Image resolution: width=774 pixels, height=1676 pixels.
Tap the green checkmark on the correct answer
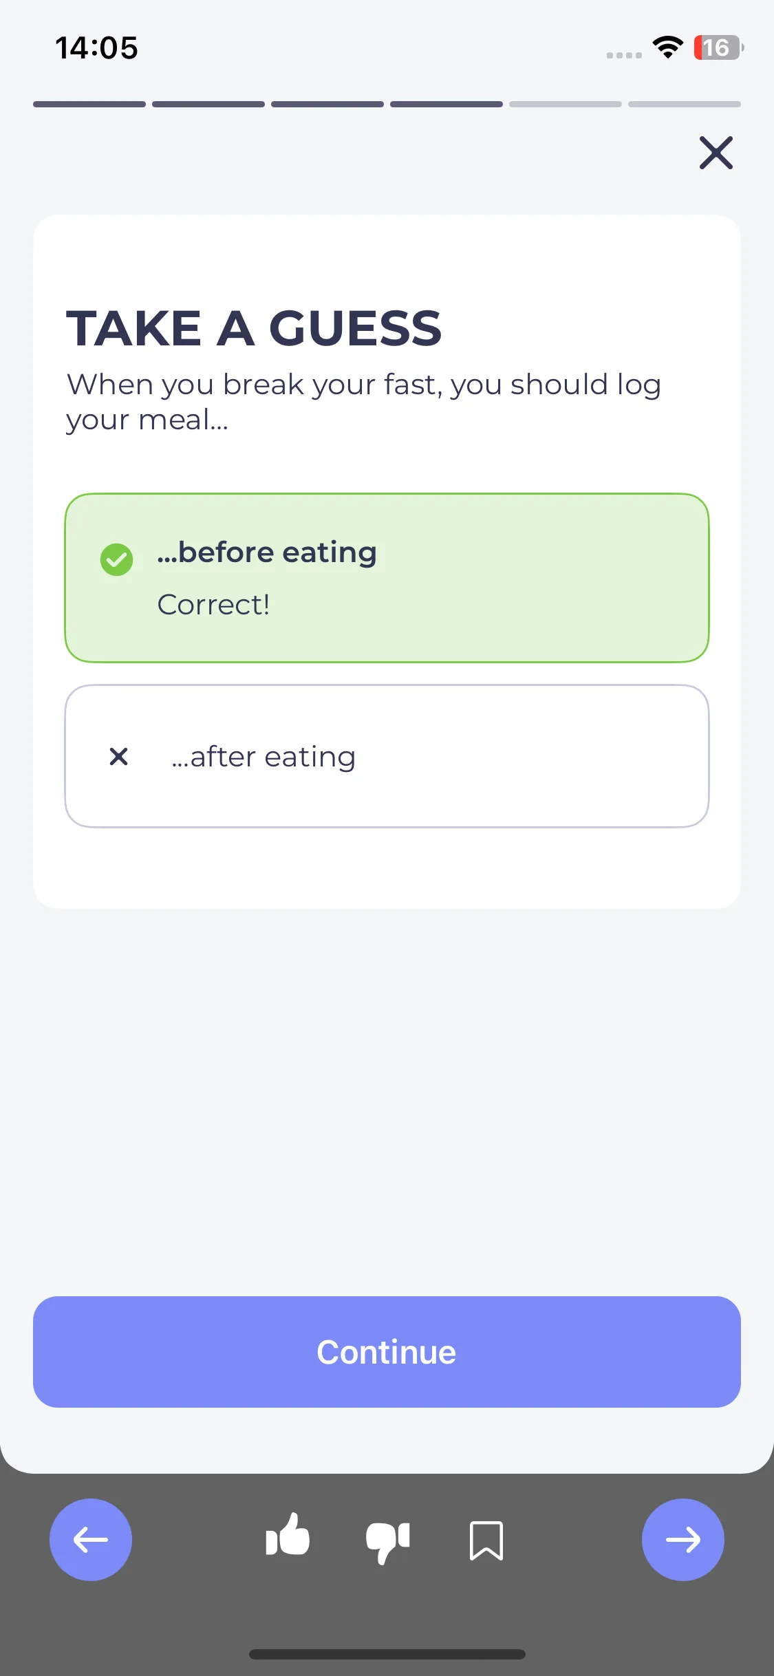point(117,559)
